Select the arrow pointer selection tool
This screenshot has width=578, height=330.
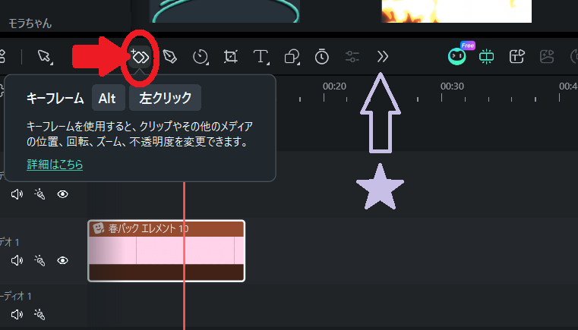click(43, 56)
